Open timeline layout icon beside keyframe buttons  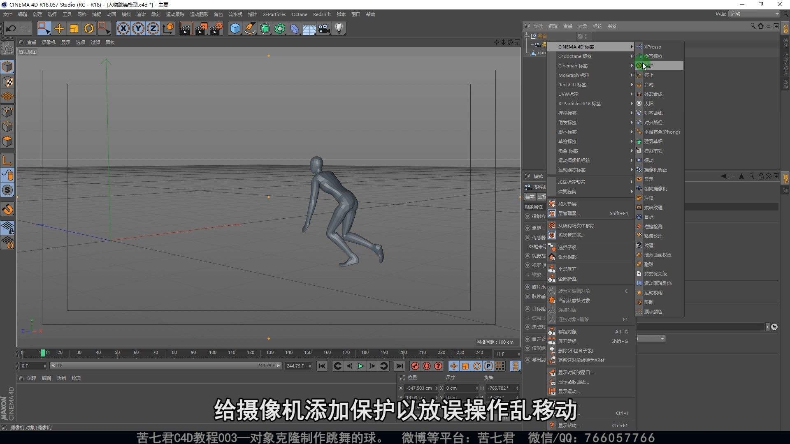click(515, 366)
